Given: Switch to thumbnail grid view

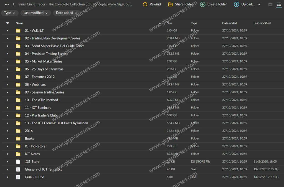Looking at the screenshot, I should click(x=270, y=4).
